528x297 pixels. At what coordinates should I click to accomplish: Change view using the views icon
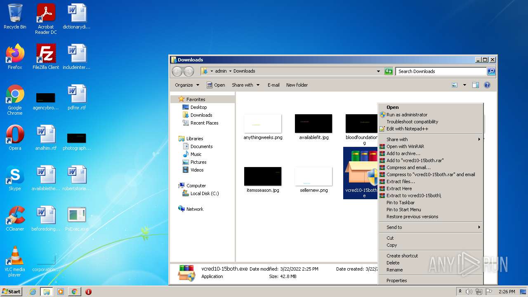coord(455,85)
